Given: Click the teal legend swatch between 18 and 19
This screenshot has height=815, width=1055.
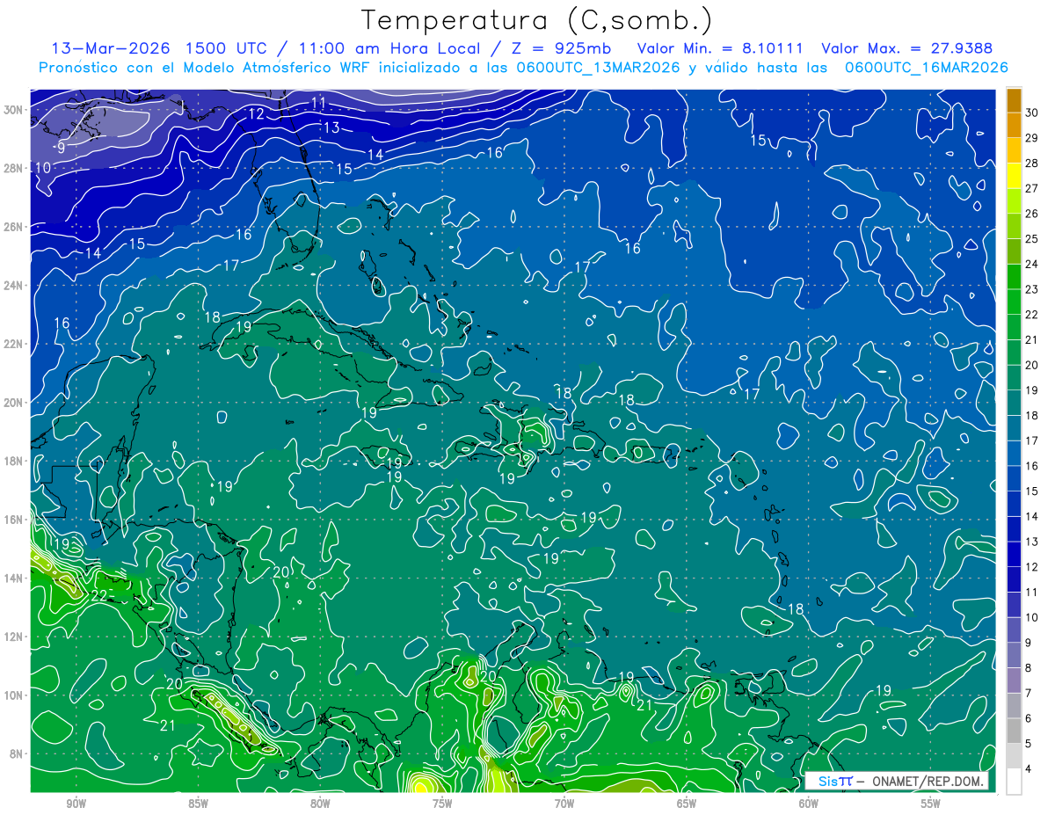Looking at the screenshot, I should 1014,403.
